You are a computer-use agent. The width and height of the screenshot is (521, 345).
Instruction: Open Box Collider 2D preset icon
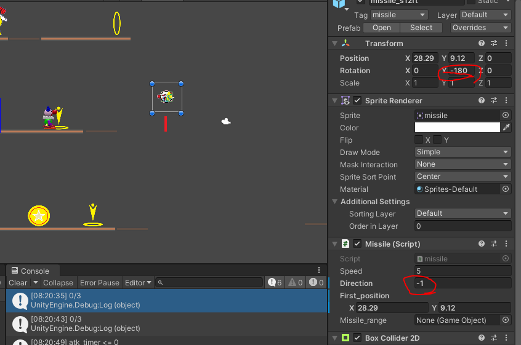pos(494,338)
